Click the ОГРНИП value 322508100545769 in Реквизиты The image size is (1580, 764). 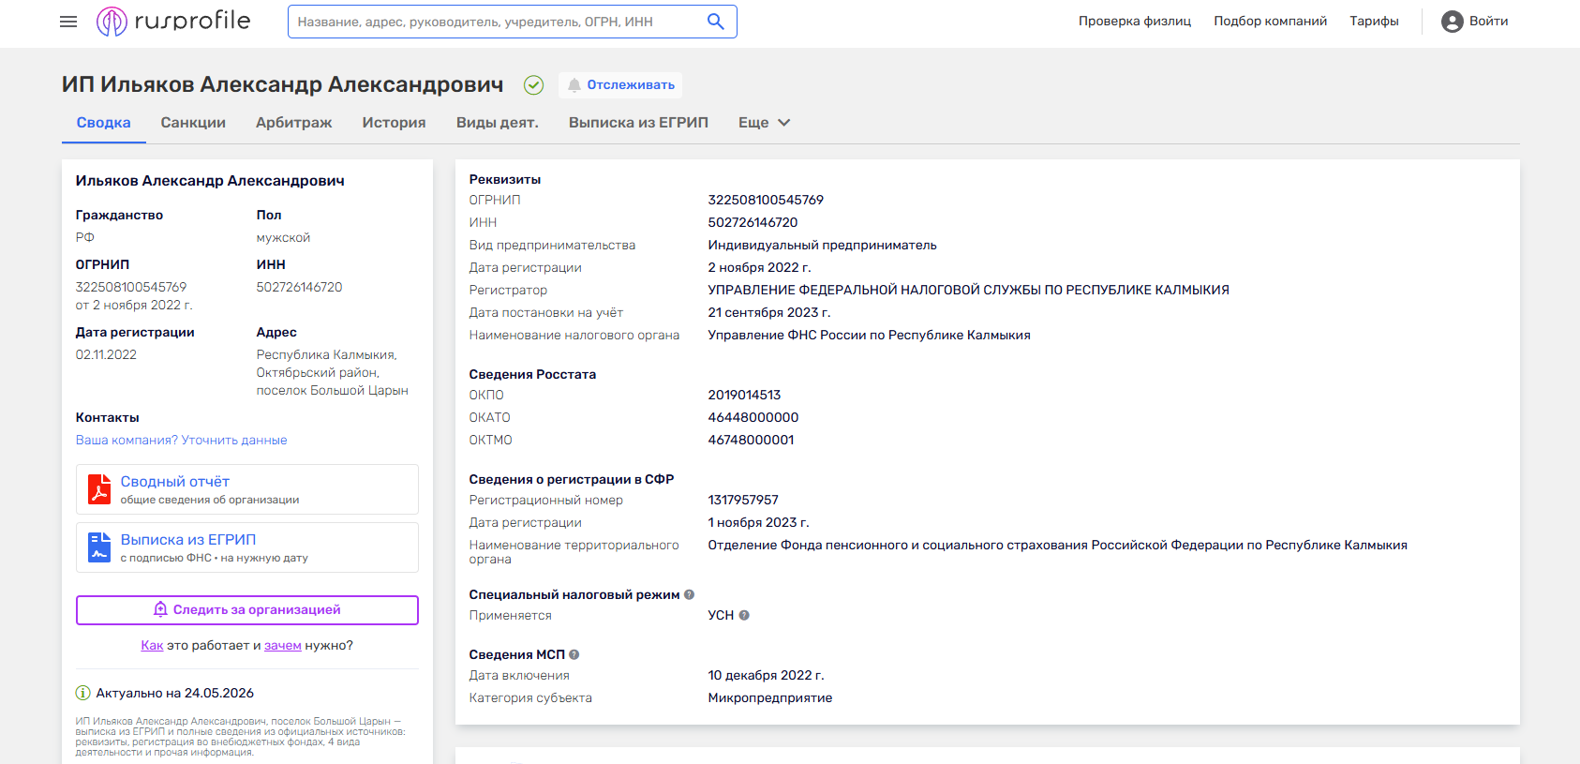766,201
